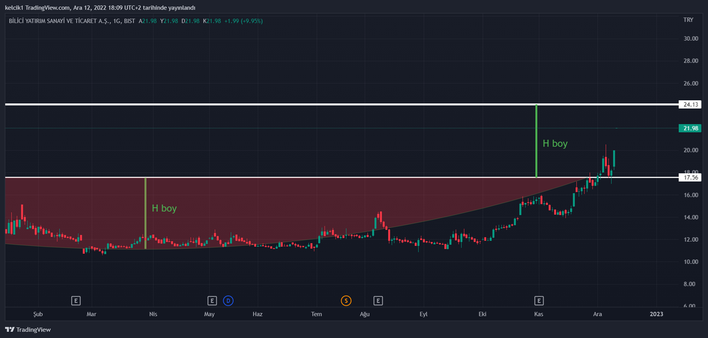Click the 20.00 price axis label

(x=690, y=150)
